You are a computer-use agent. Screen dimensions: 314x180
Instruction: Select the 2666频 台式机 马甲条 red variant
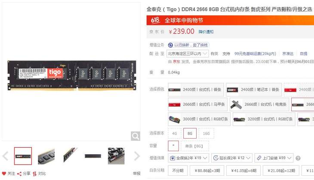coord(198,104)
